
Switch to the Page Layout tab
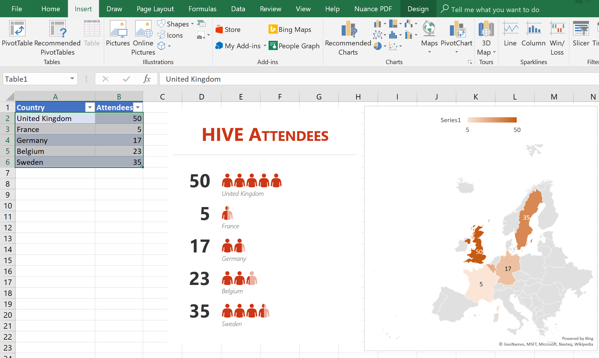pyautogui.click(x=155, y=9)
